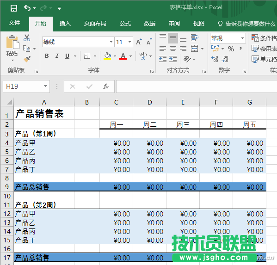Open the 文件 menu

[14, 23]
